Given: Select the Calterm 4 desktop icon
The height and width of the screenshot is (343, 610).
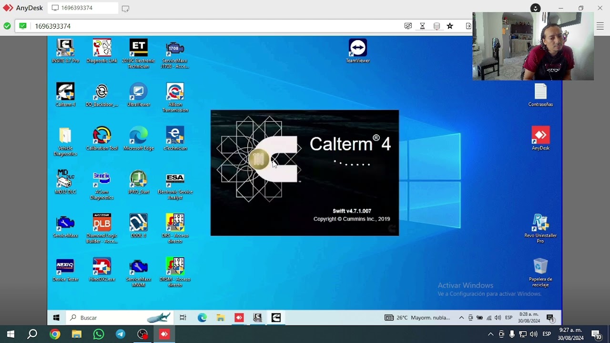Looking at the screenshot, I should coord(65,95).
